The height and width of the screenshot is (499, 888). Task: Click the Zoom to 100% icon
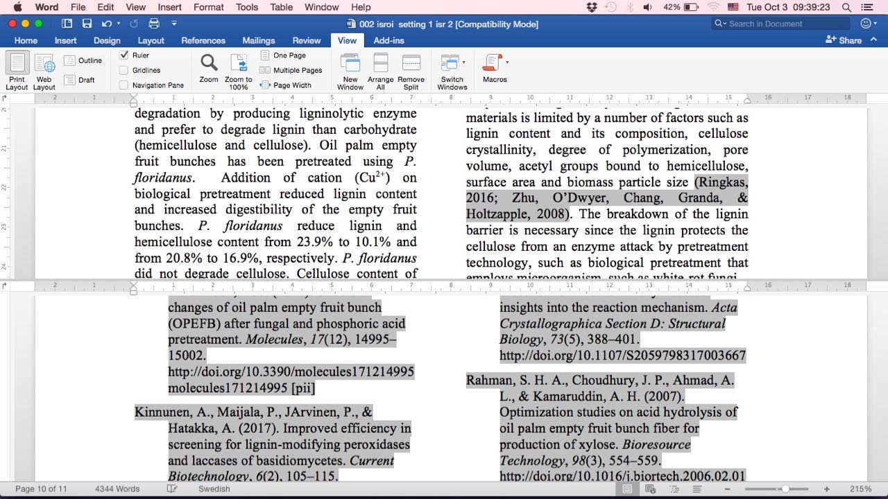[x=239, y=63]
